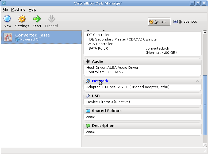Open the Description section header
Viewport: 208px width, 154px height.
tap(142, 125)
